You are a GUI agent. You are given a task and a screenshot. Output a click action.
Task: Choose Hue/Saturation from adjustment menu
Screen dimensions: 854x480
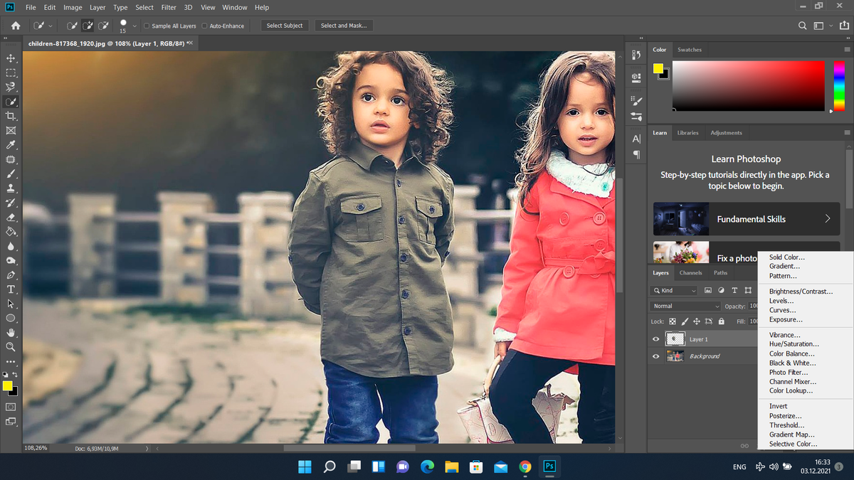click(794, 344)
